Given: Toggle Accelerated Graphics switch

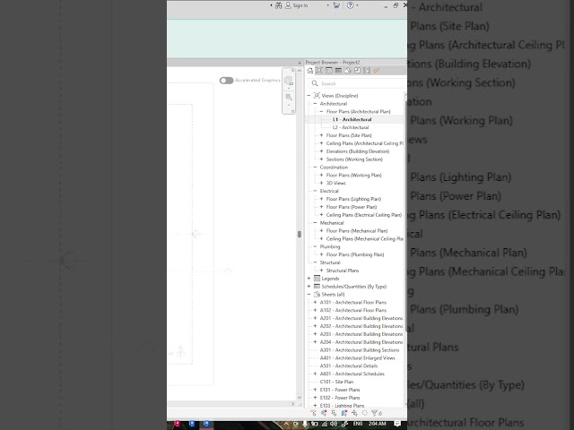Looking at the screenshot, I should click(x=226, y=81).
